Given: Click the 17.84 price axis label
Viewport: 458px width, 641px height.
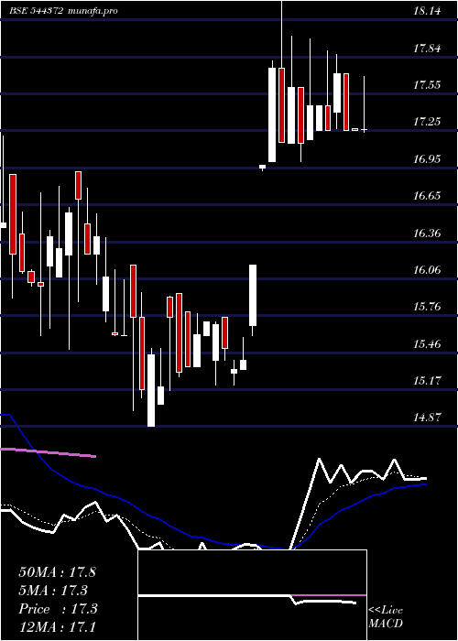Looking at the screenshot, I should [427, 49].
